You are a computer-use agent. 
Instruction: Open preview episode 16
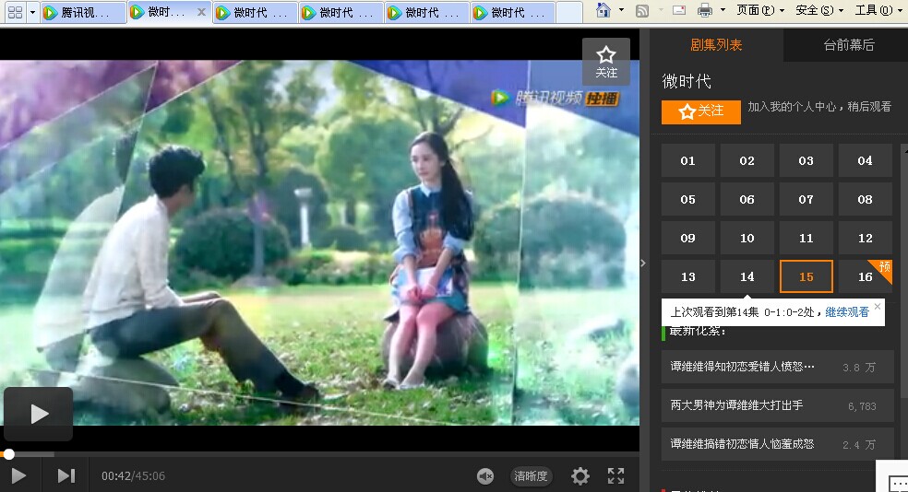tap(866, 277)
